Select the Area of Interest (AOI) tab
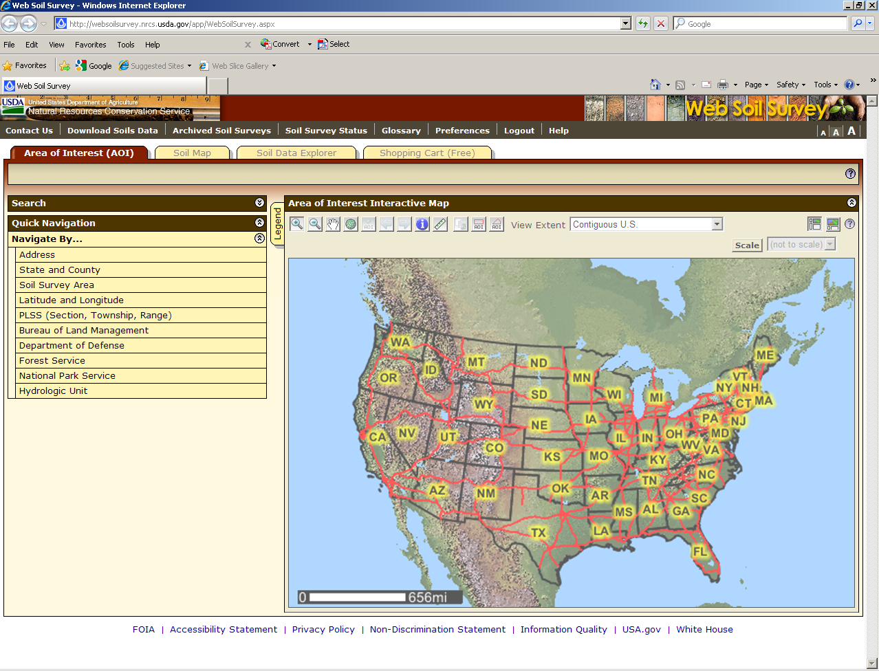The image size is (879, 671). pyautogui.click(x=79, y=153)
